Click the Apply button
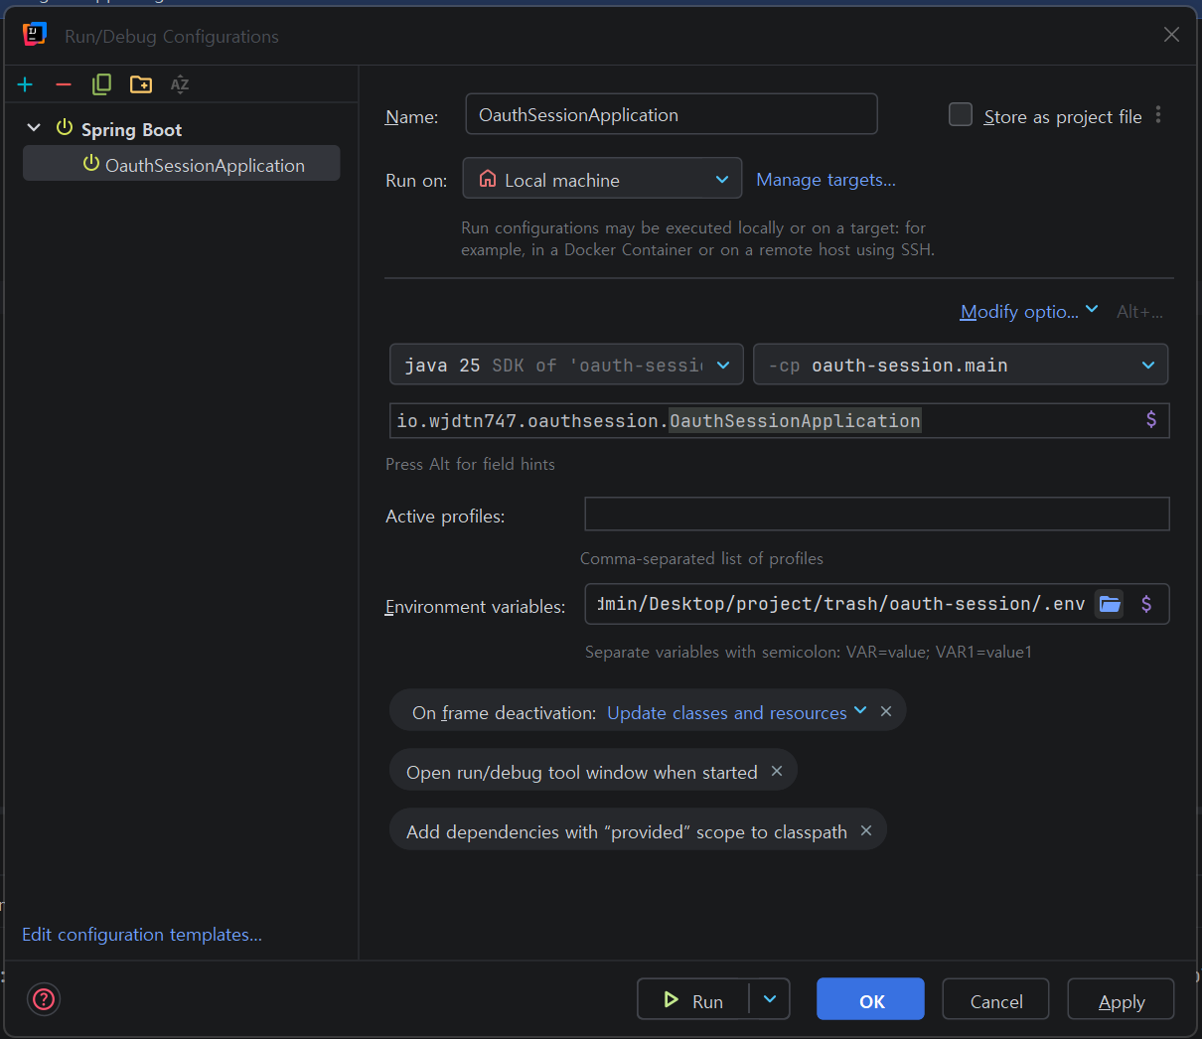The image size is (1202, 1039). point(1121,999)
